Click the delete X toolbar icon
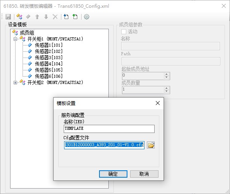 click(x=55, y=17)
